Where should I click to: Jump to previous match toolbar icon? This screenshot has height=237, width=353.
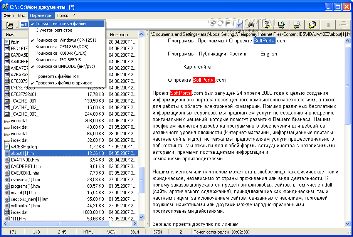297,25
